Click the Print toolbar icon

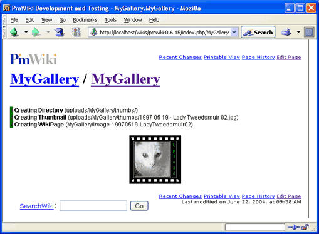(x=286, y=32)
